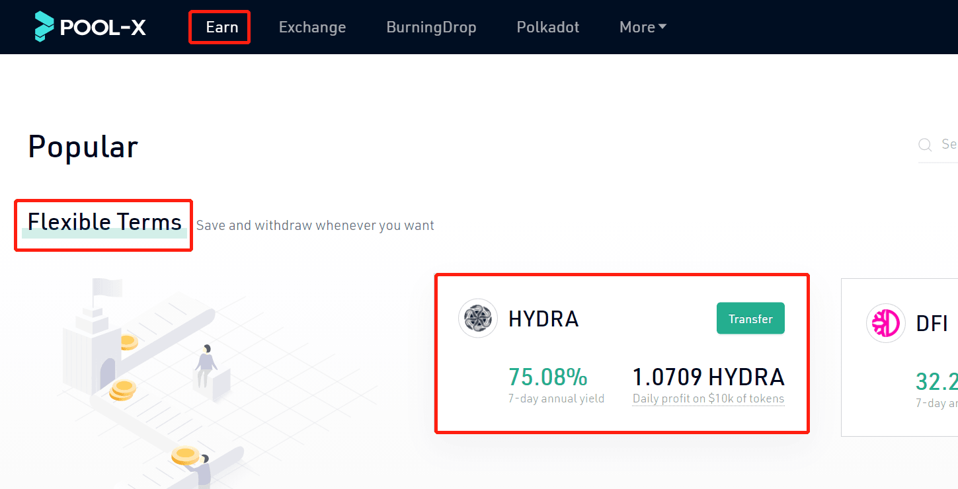Open the DFI product card
This screenshot has width=958, height=489.
(899, 357)
